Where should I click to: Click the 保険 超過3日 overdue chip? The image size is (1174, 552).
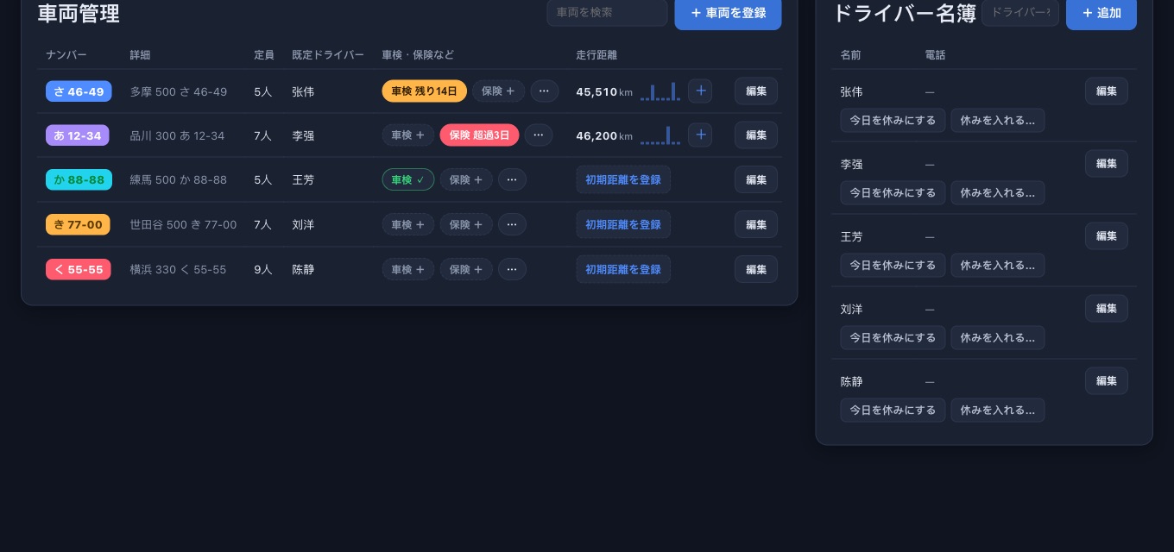[x=479, y=135]
